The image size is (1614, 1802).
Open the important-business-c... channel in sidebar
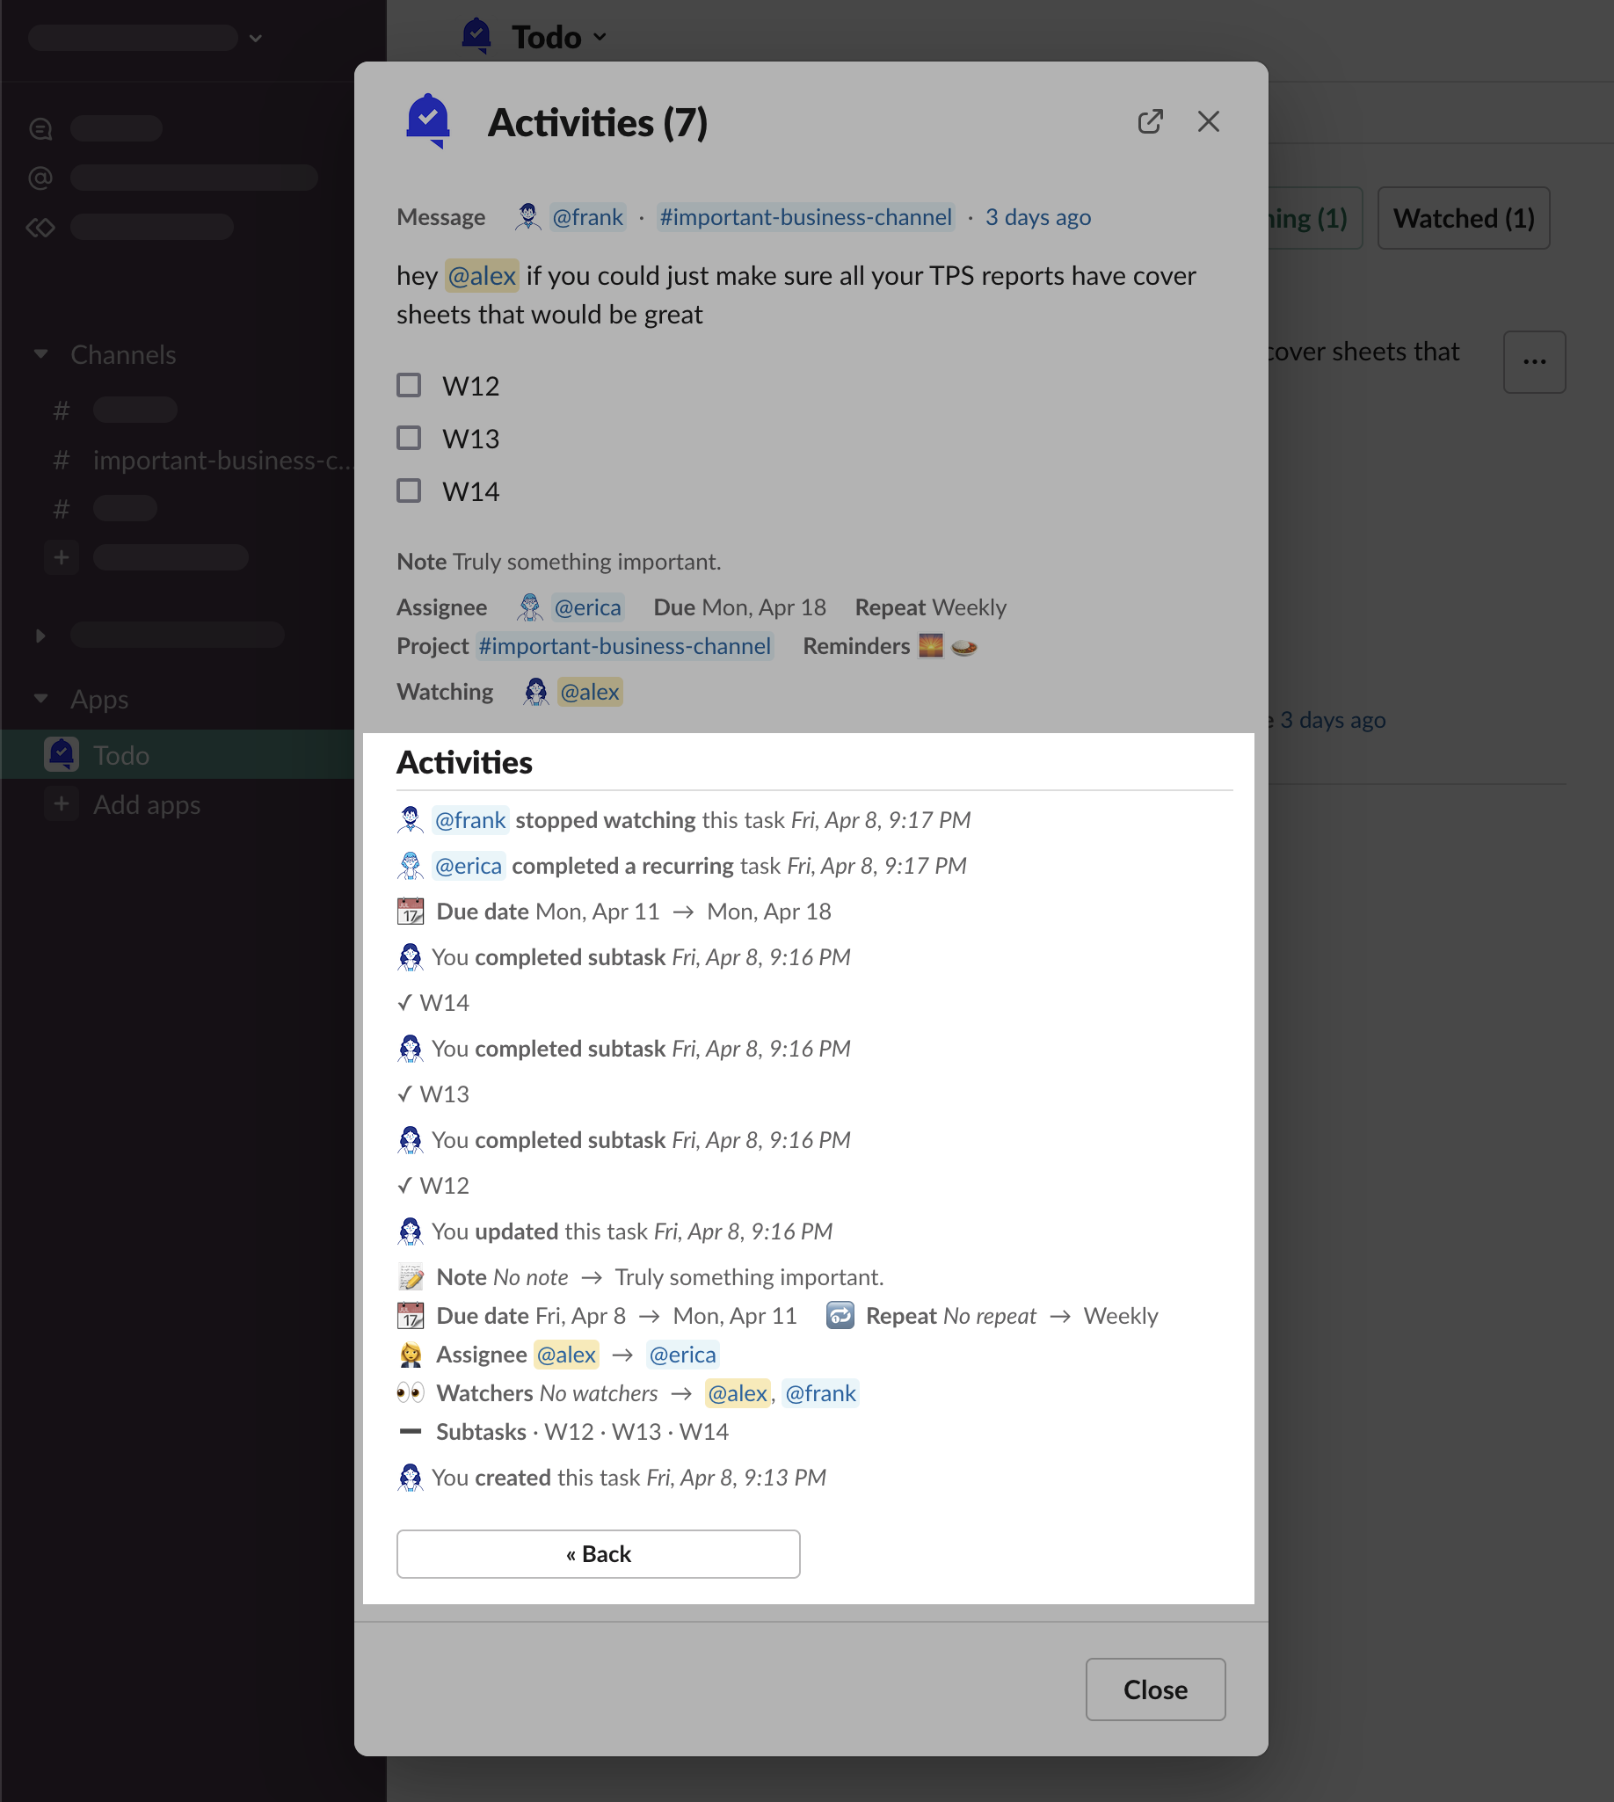(x=222, y=461)
